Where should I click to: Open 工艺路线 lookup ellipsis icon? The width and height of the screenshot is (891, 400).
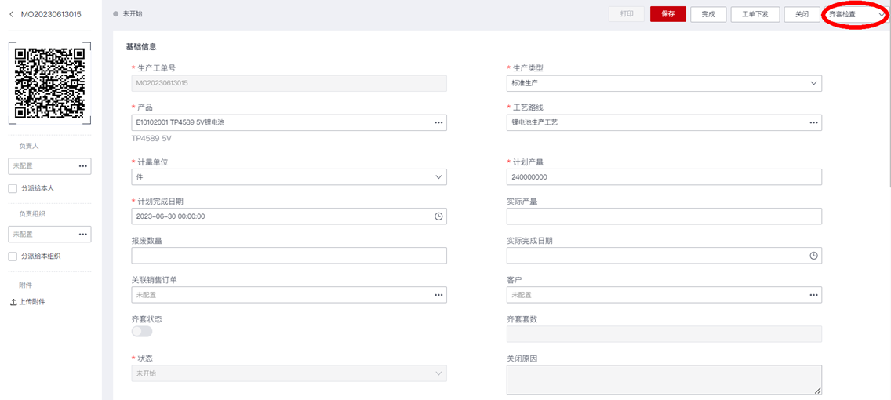tap(813, 122)
